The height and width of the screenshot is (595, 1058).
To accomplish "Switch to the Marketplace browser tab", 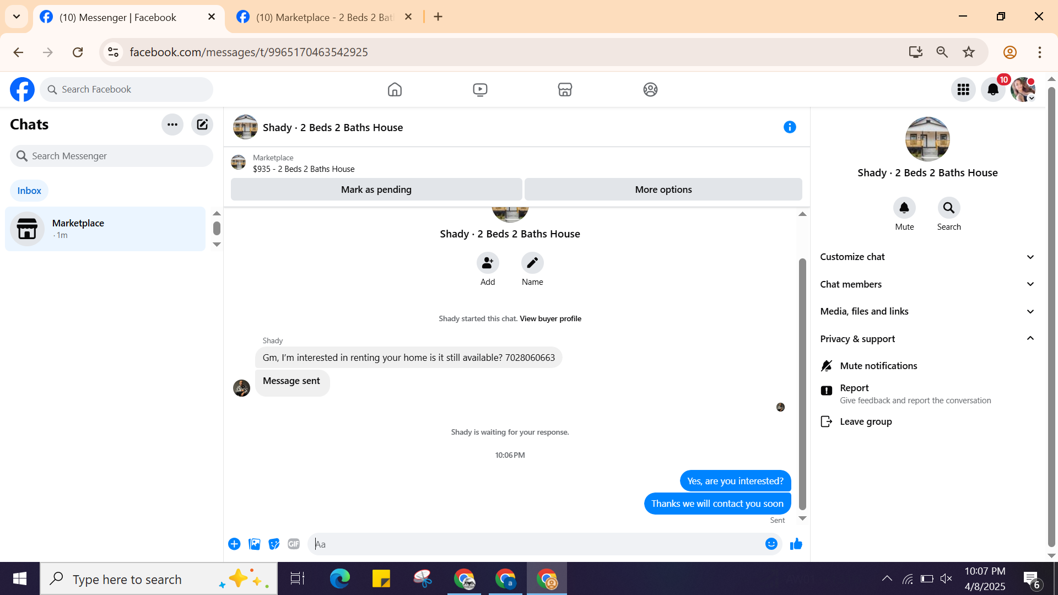I will click(x=325, y=17).
